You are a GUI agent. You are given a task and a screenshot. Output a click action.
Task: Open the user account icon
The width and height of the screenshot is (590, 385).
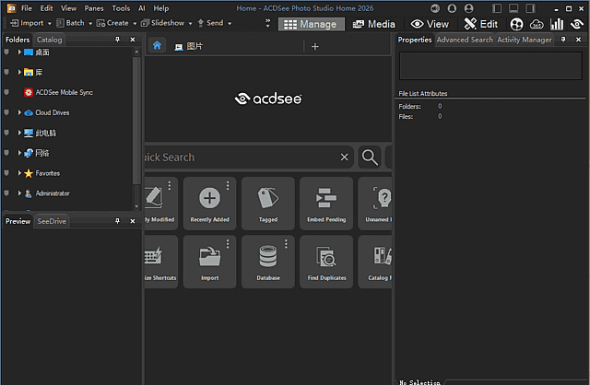(x=469, y=8)
